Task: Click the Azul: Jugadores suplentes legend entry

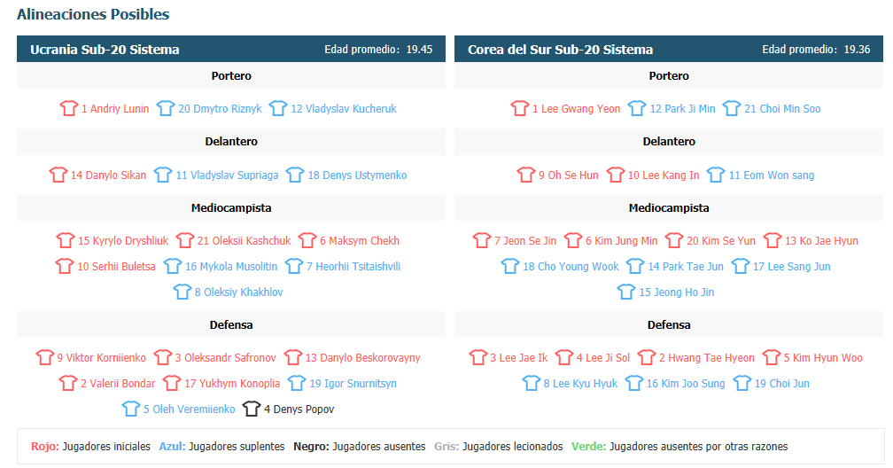Action: pos(221,447)
